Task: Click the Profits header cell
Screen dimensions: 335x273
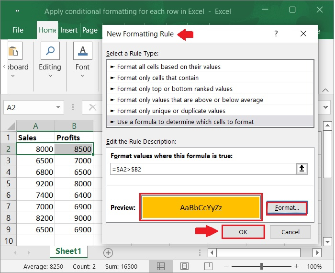Action: coord(74,137)
